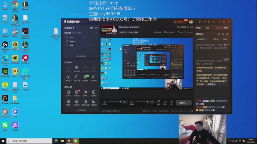Image resolution: width=257 pixels, height=144 pixels.
Task: Open the diamond tool with the NEW badge
Action: [x=85, y=78]
